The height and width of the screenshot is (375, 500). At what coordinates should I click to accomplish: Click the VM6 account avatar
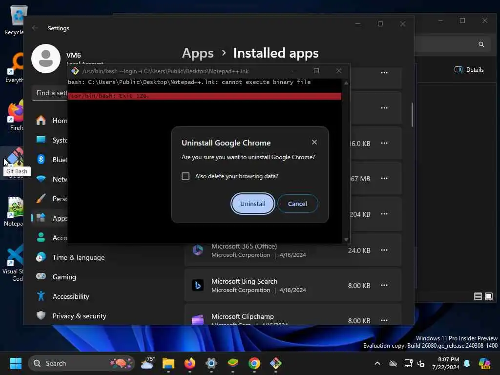46,59
